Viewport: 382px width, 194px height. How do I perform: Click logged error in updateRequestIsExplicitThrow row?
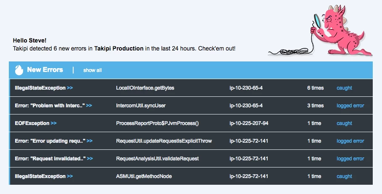[350, 141]
